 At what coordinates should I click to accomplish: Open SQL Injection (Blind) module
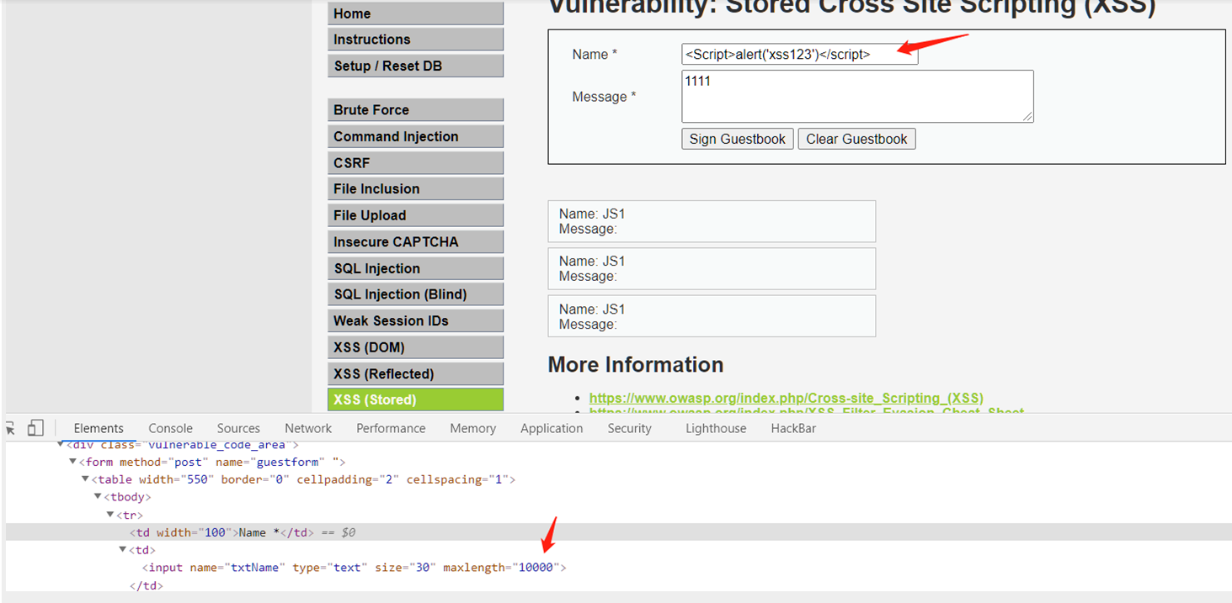[x=415, y=294]
